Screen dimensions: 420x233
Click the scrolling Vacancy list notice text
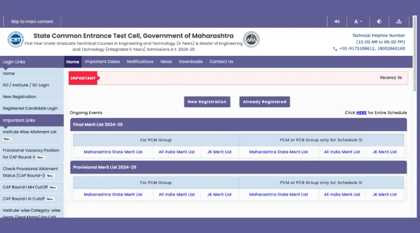tap(390, 77)
